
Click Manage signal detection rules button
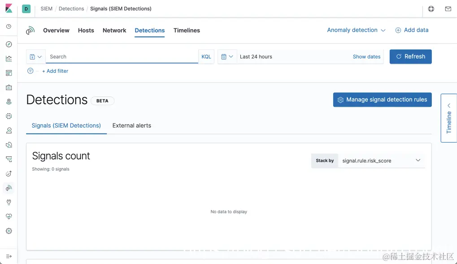tap(382, 100)
